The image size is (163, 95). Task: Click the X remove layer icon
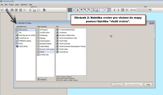pyautogui.click(x=25, y=10)
